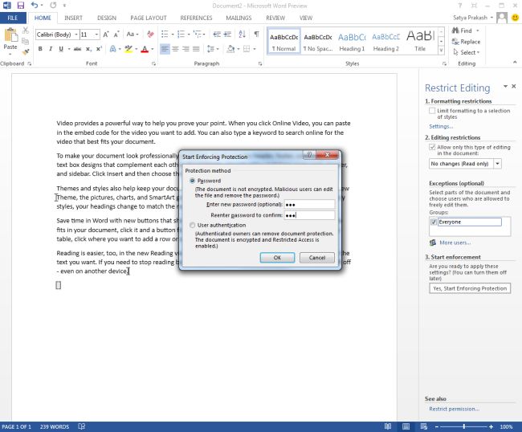The width and height of the screenshot is (522, 432).
Task: Shrink the font size
Action: pyautogui.click(x=116, y=35)
